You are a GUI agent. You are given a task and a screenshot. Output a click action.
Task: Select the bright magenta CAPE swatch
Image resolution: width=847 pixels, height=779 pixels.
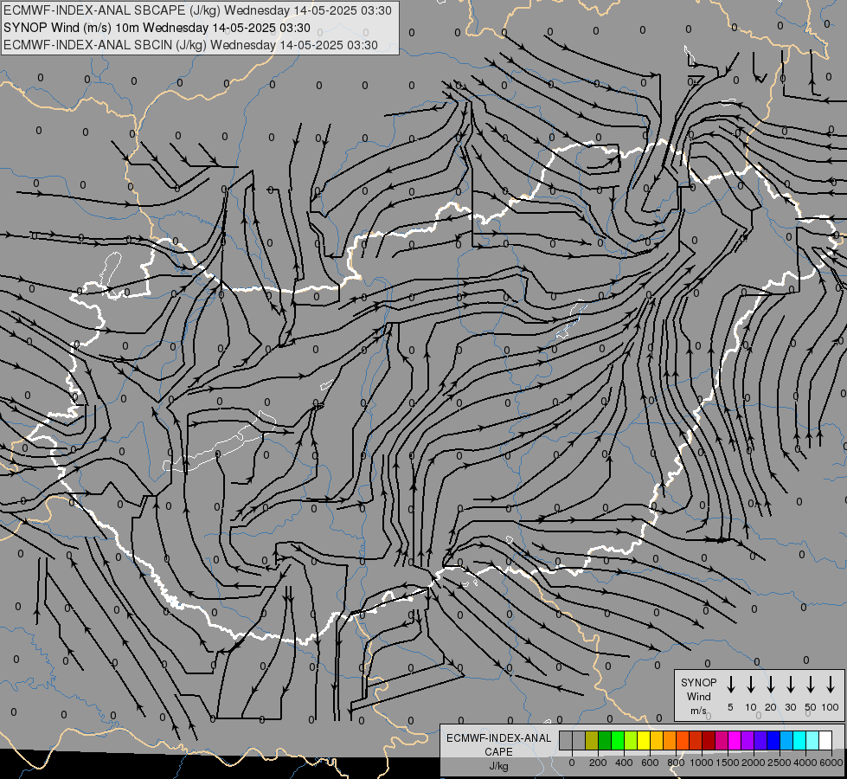pos(735,740)
